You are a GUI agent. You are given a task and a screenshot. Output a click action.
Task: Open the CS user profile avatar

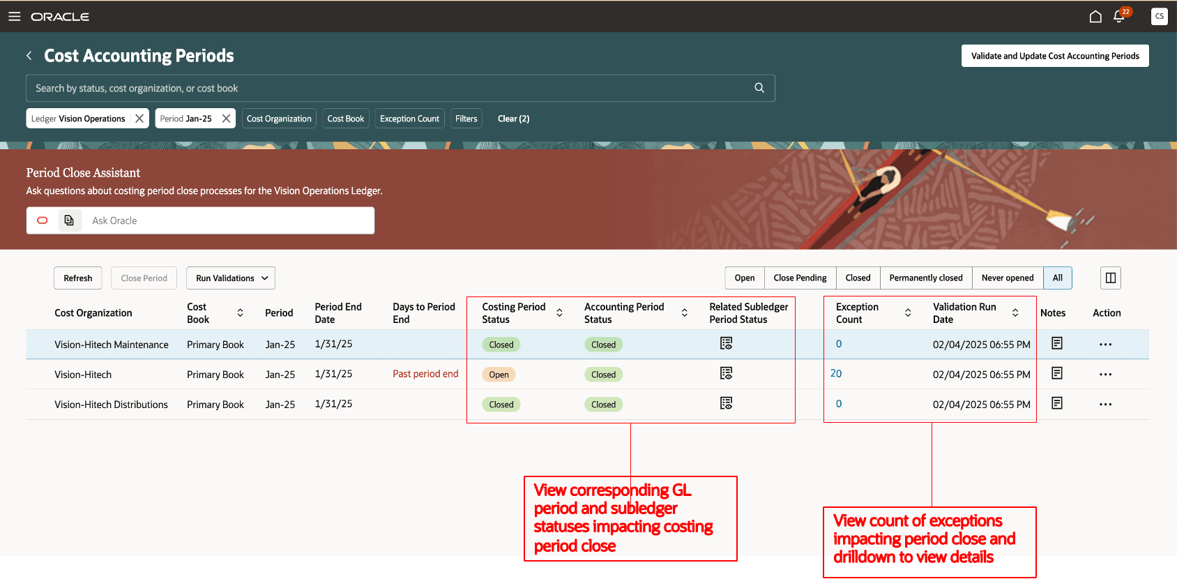tap(1160, 16)
